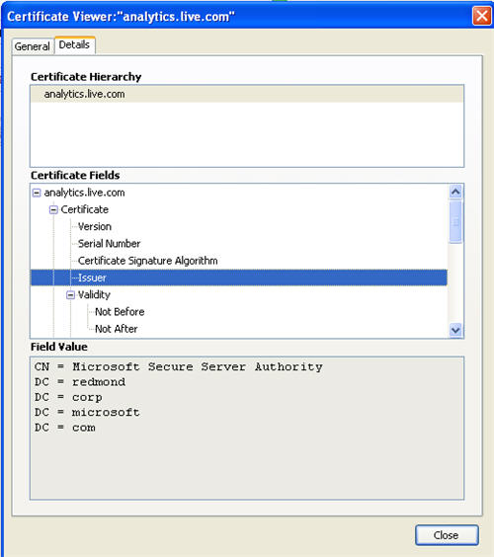The width and height of the screenshot is (494, 557).
Task: Select Certificate Signature Algorithm field
Action: click(x=148, y=261)
